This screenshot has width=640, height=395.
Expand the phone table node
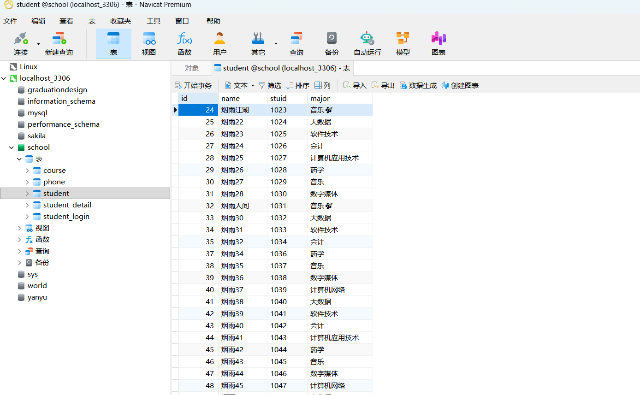click(27, 182)
